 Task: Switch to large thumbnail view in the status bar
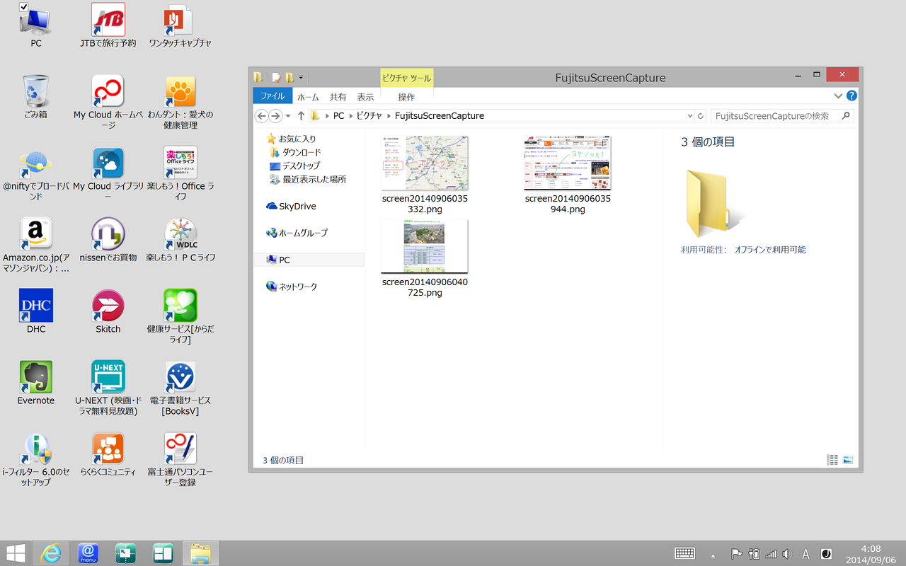coord(847,459)
